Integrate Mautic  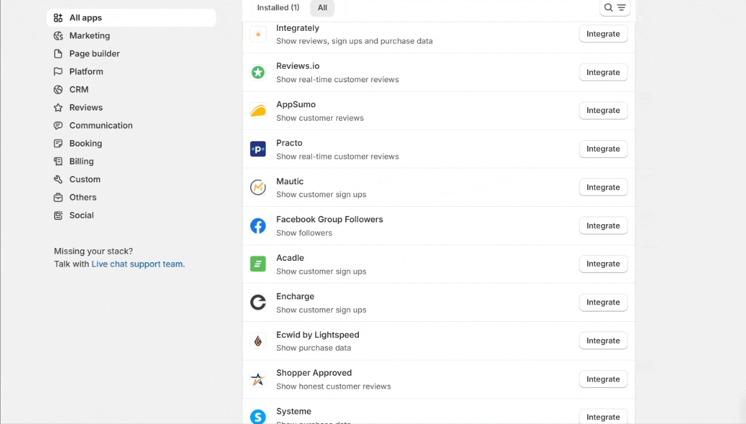[603, 188]
